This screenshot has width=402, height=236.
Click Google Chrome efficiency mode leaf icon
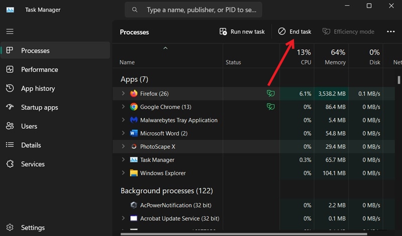270,106
